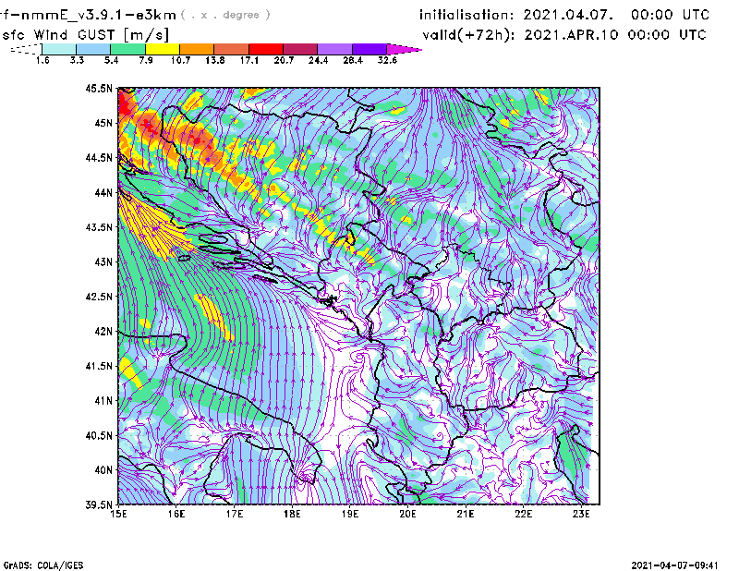The width and height of the screenshot is (739, 571).
Task: Click the "41.5N" latitude label
Action: 99,366
